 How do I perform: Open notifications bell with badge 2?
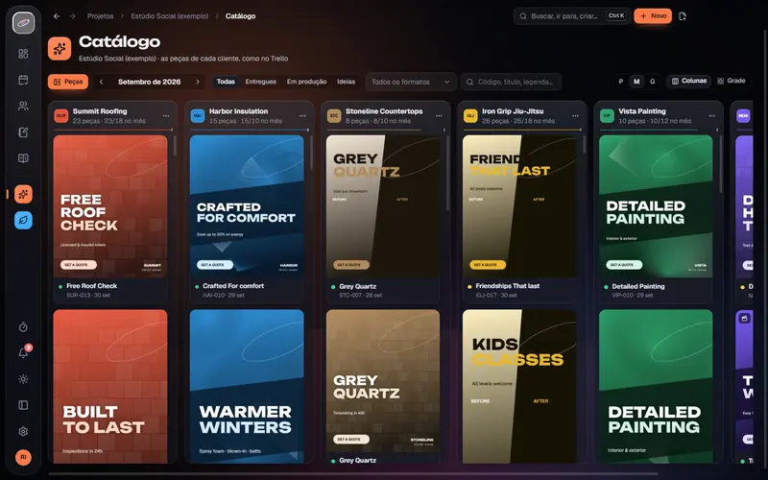[23, 352]
